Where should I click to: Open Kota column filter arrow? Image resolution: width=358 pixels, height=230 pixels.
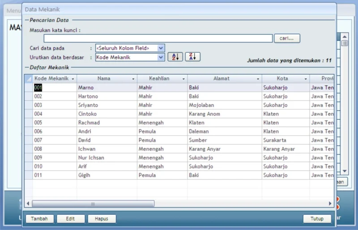point(306,79)
